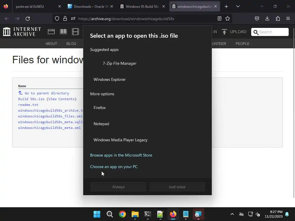Click the UPLOAD arrow icon
This screenshot has width=295, height=221.
tap(224, 32)
